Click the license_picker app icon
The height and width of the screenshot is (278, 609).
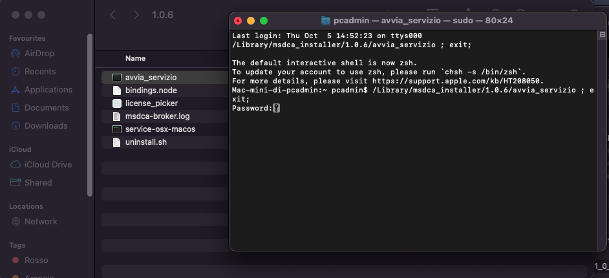pyautogui.click(x=117, y=103)
